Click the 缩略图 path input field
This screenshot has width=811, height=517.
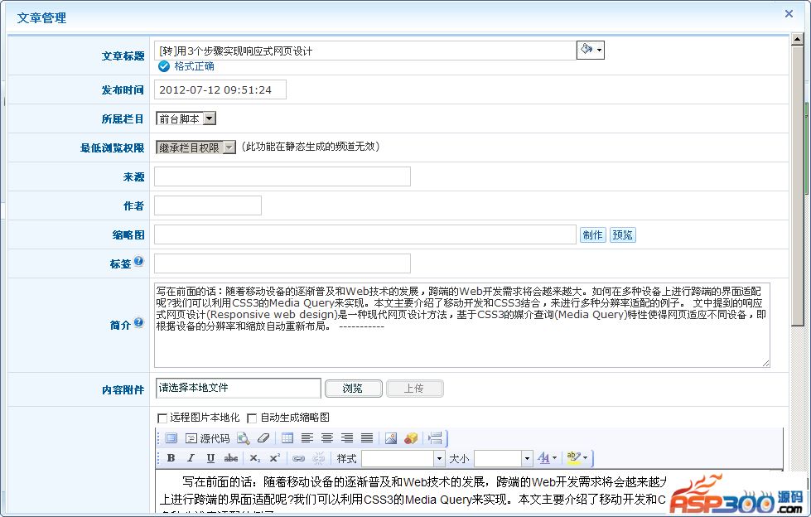[365, 234]
